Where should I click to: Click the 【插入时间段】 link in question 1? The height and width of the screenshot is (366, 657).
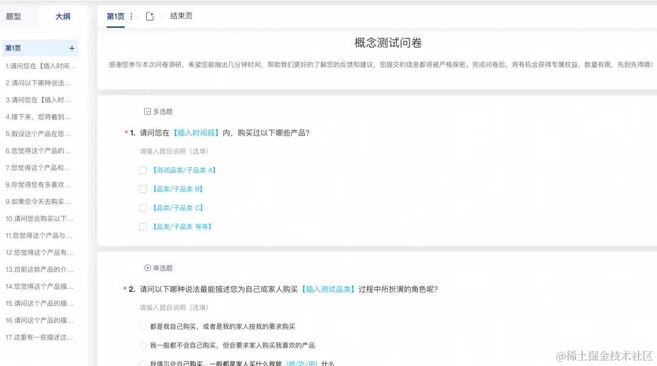coord(196,133)
